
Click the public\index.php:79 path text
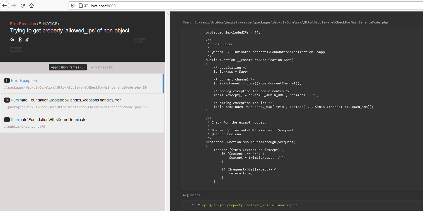[x=25, y=127]
